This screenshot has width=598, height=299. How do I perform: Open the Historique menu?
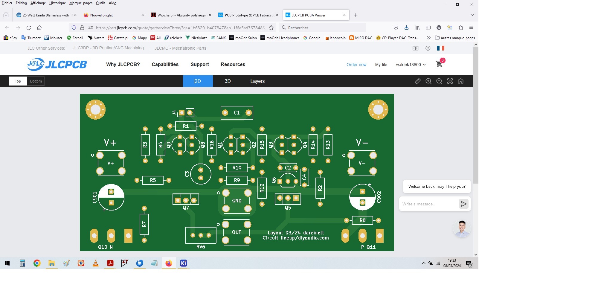tap(57, 3)
